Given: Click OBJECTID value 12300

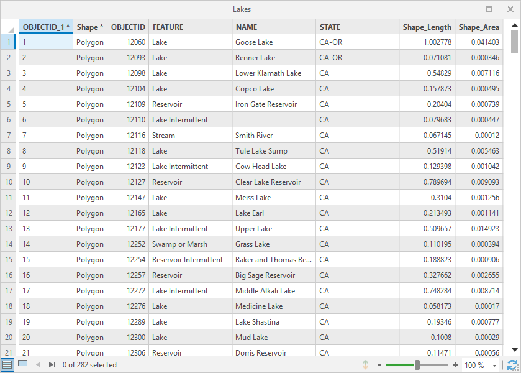Looking at the screenshot, I should 128,338.
